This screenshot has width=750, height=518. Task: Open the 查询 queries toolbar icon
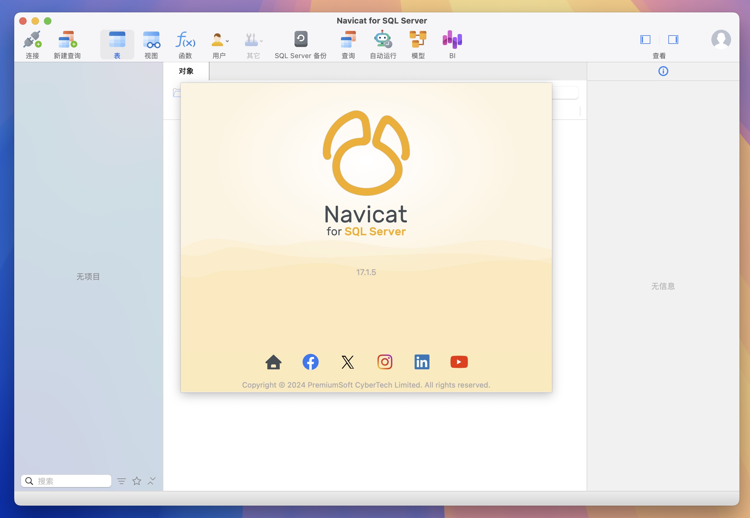tap(348, 39)
